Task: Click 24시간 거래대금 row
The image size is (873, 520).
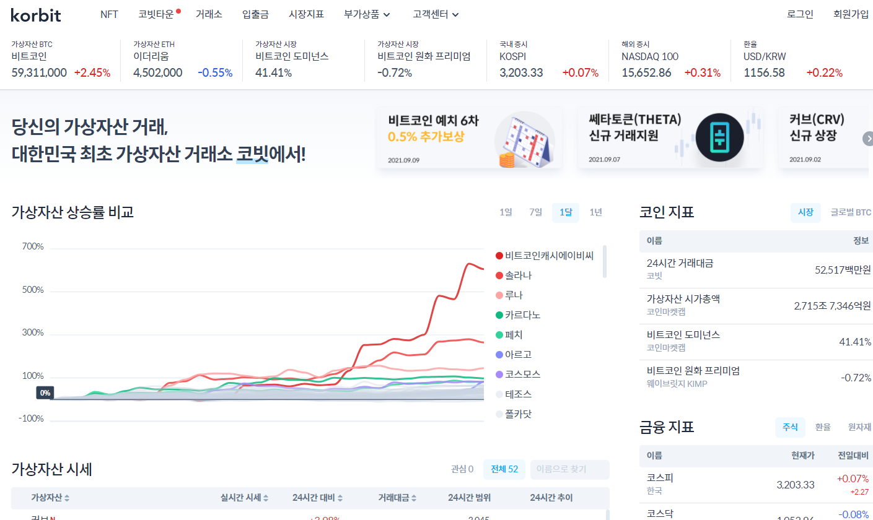Action: [756, 270]
